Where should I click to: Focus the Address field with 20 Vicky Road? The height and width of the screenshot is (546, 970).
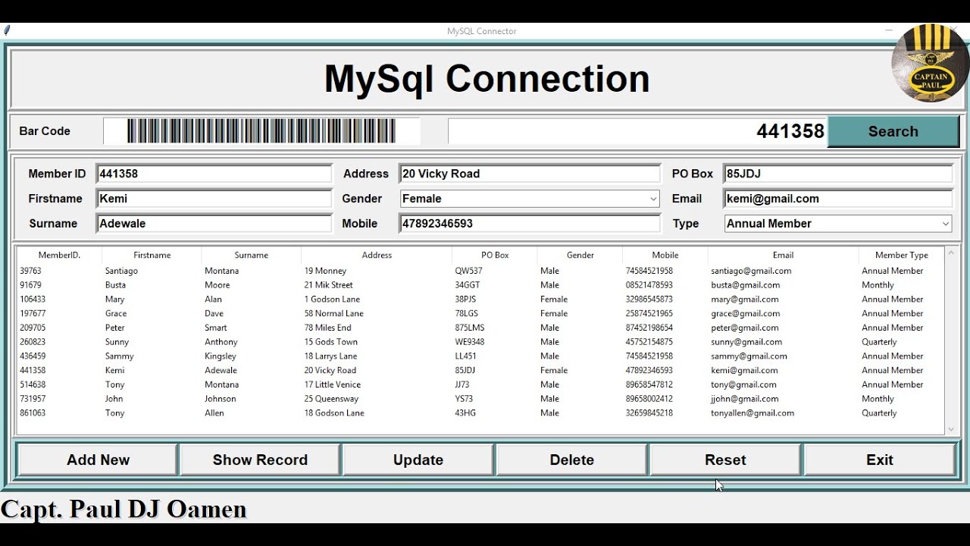coord(530,174)
